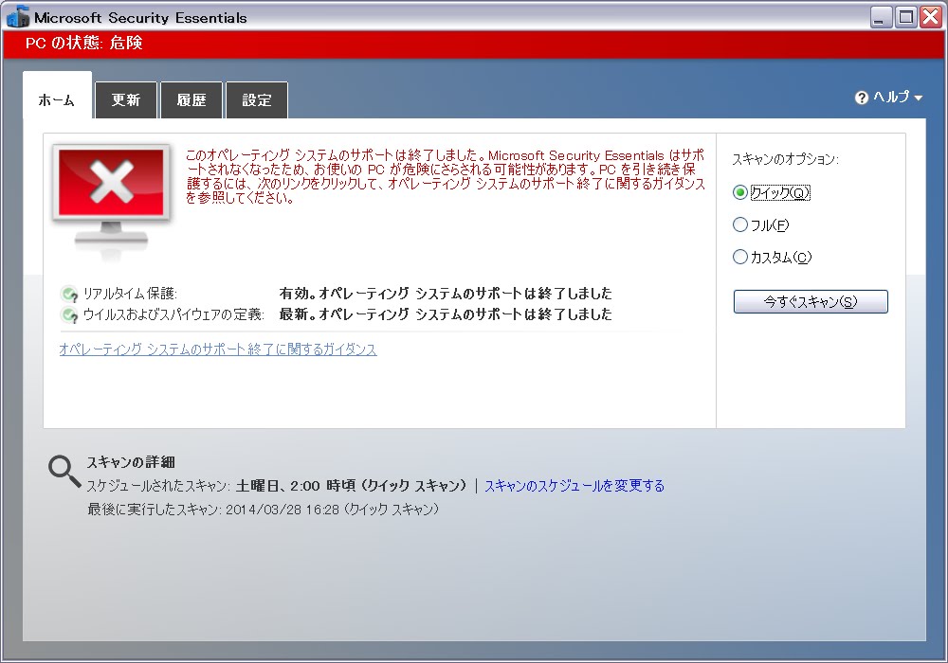Select the クイック(Q) scan radio button
Screen dimensions: 948x663
point(740,192)
